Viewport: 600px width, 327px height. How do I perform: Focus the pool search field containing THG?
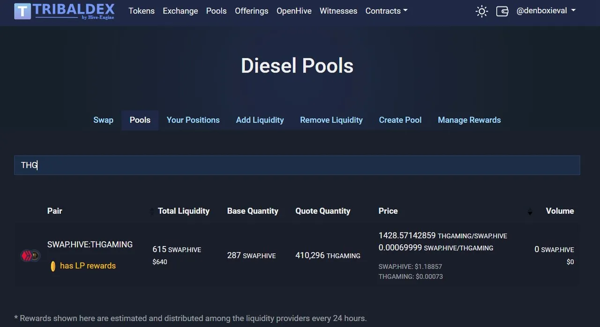tap(297, 165)
